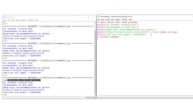Click the '# another comment' line in editor
Screen dimensions: 193x108
point(108,37)
